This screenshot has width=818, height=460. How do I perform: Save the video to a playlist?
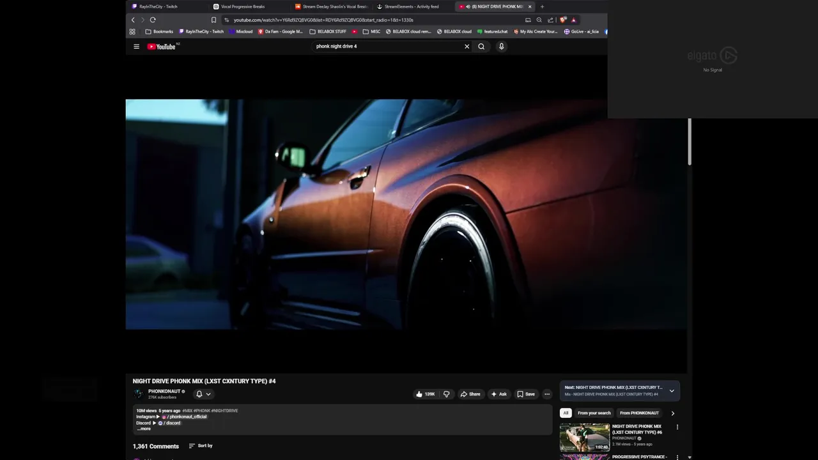[x=526, y=394]
